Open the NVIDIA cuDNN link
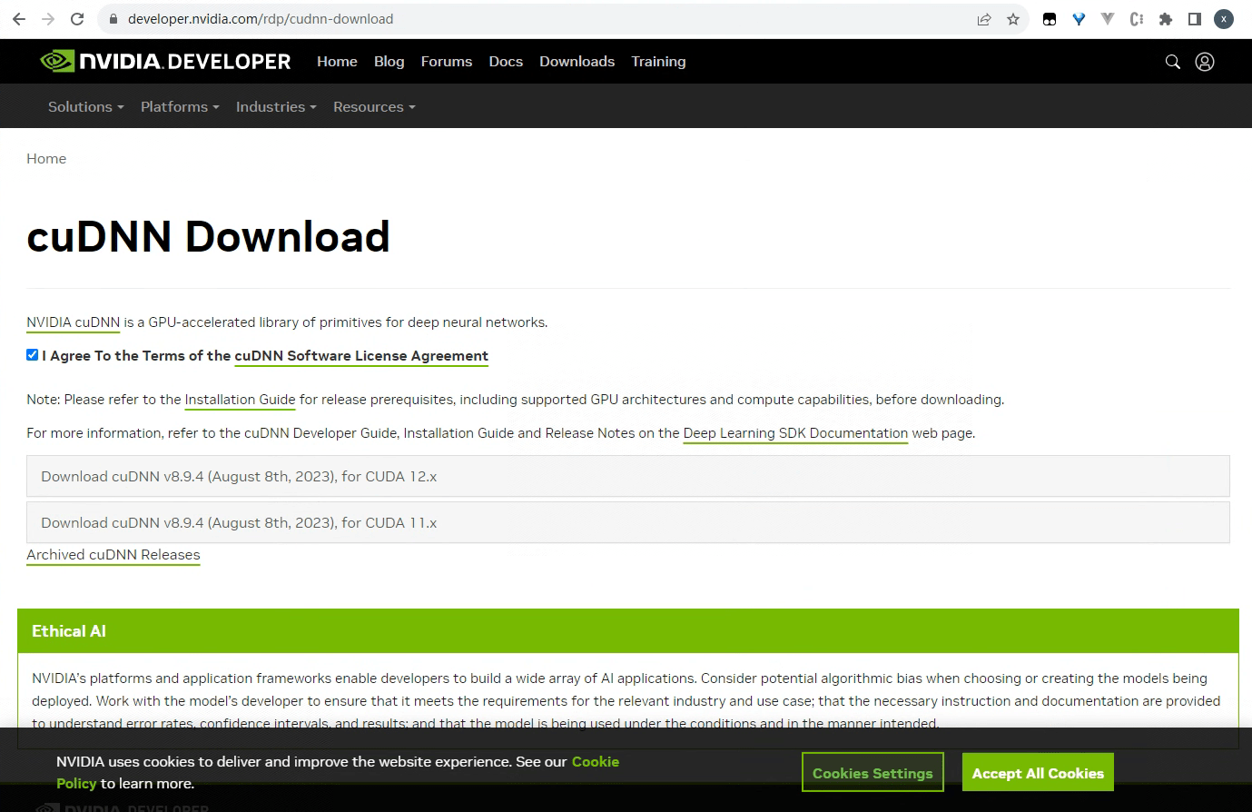The width and height of the screenshot is (1252, 812). 74,322
